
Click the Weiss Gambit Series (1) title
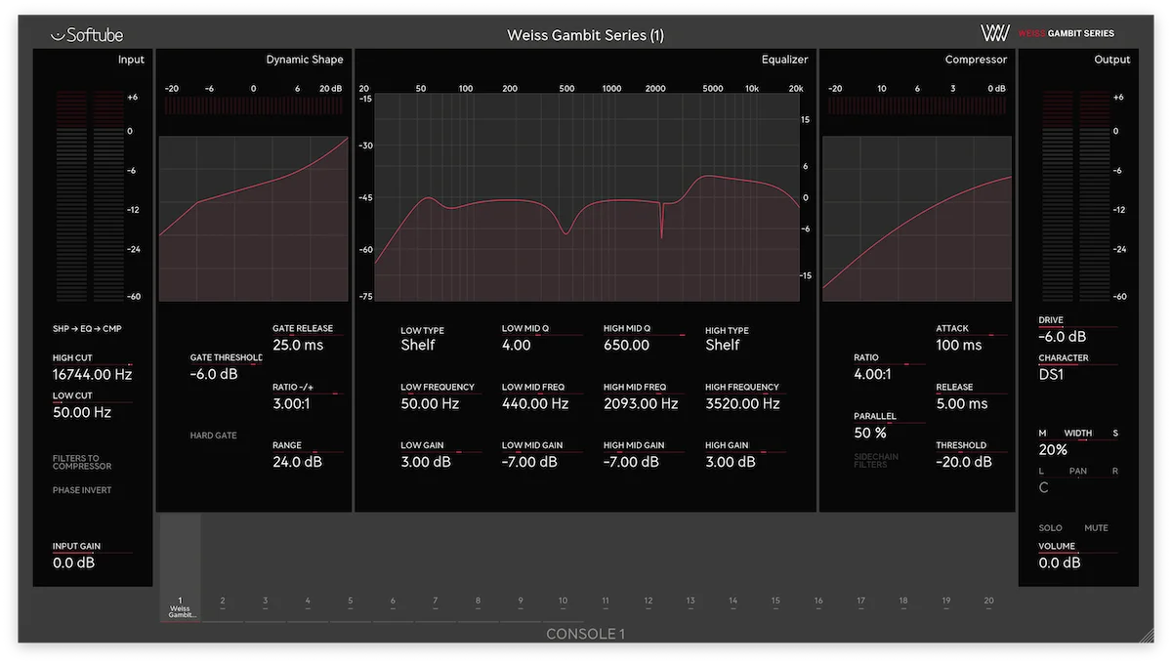(585, 35)
